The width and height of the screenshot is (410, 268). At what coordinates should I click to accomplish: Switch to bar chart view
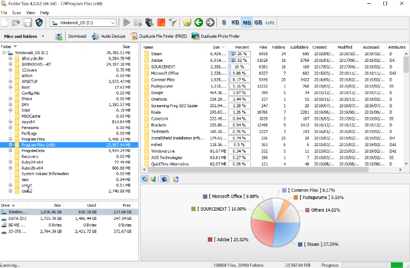(154, 179)
